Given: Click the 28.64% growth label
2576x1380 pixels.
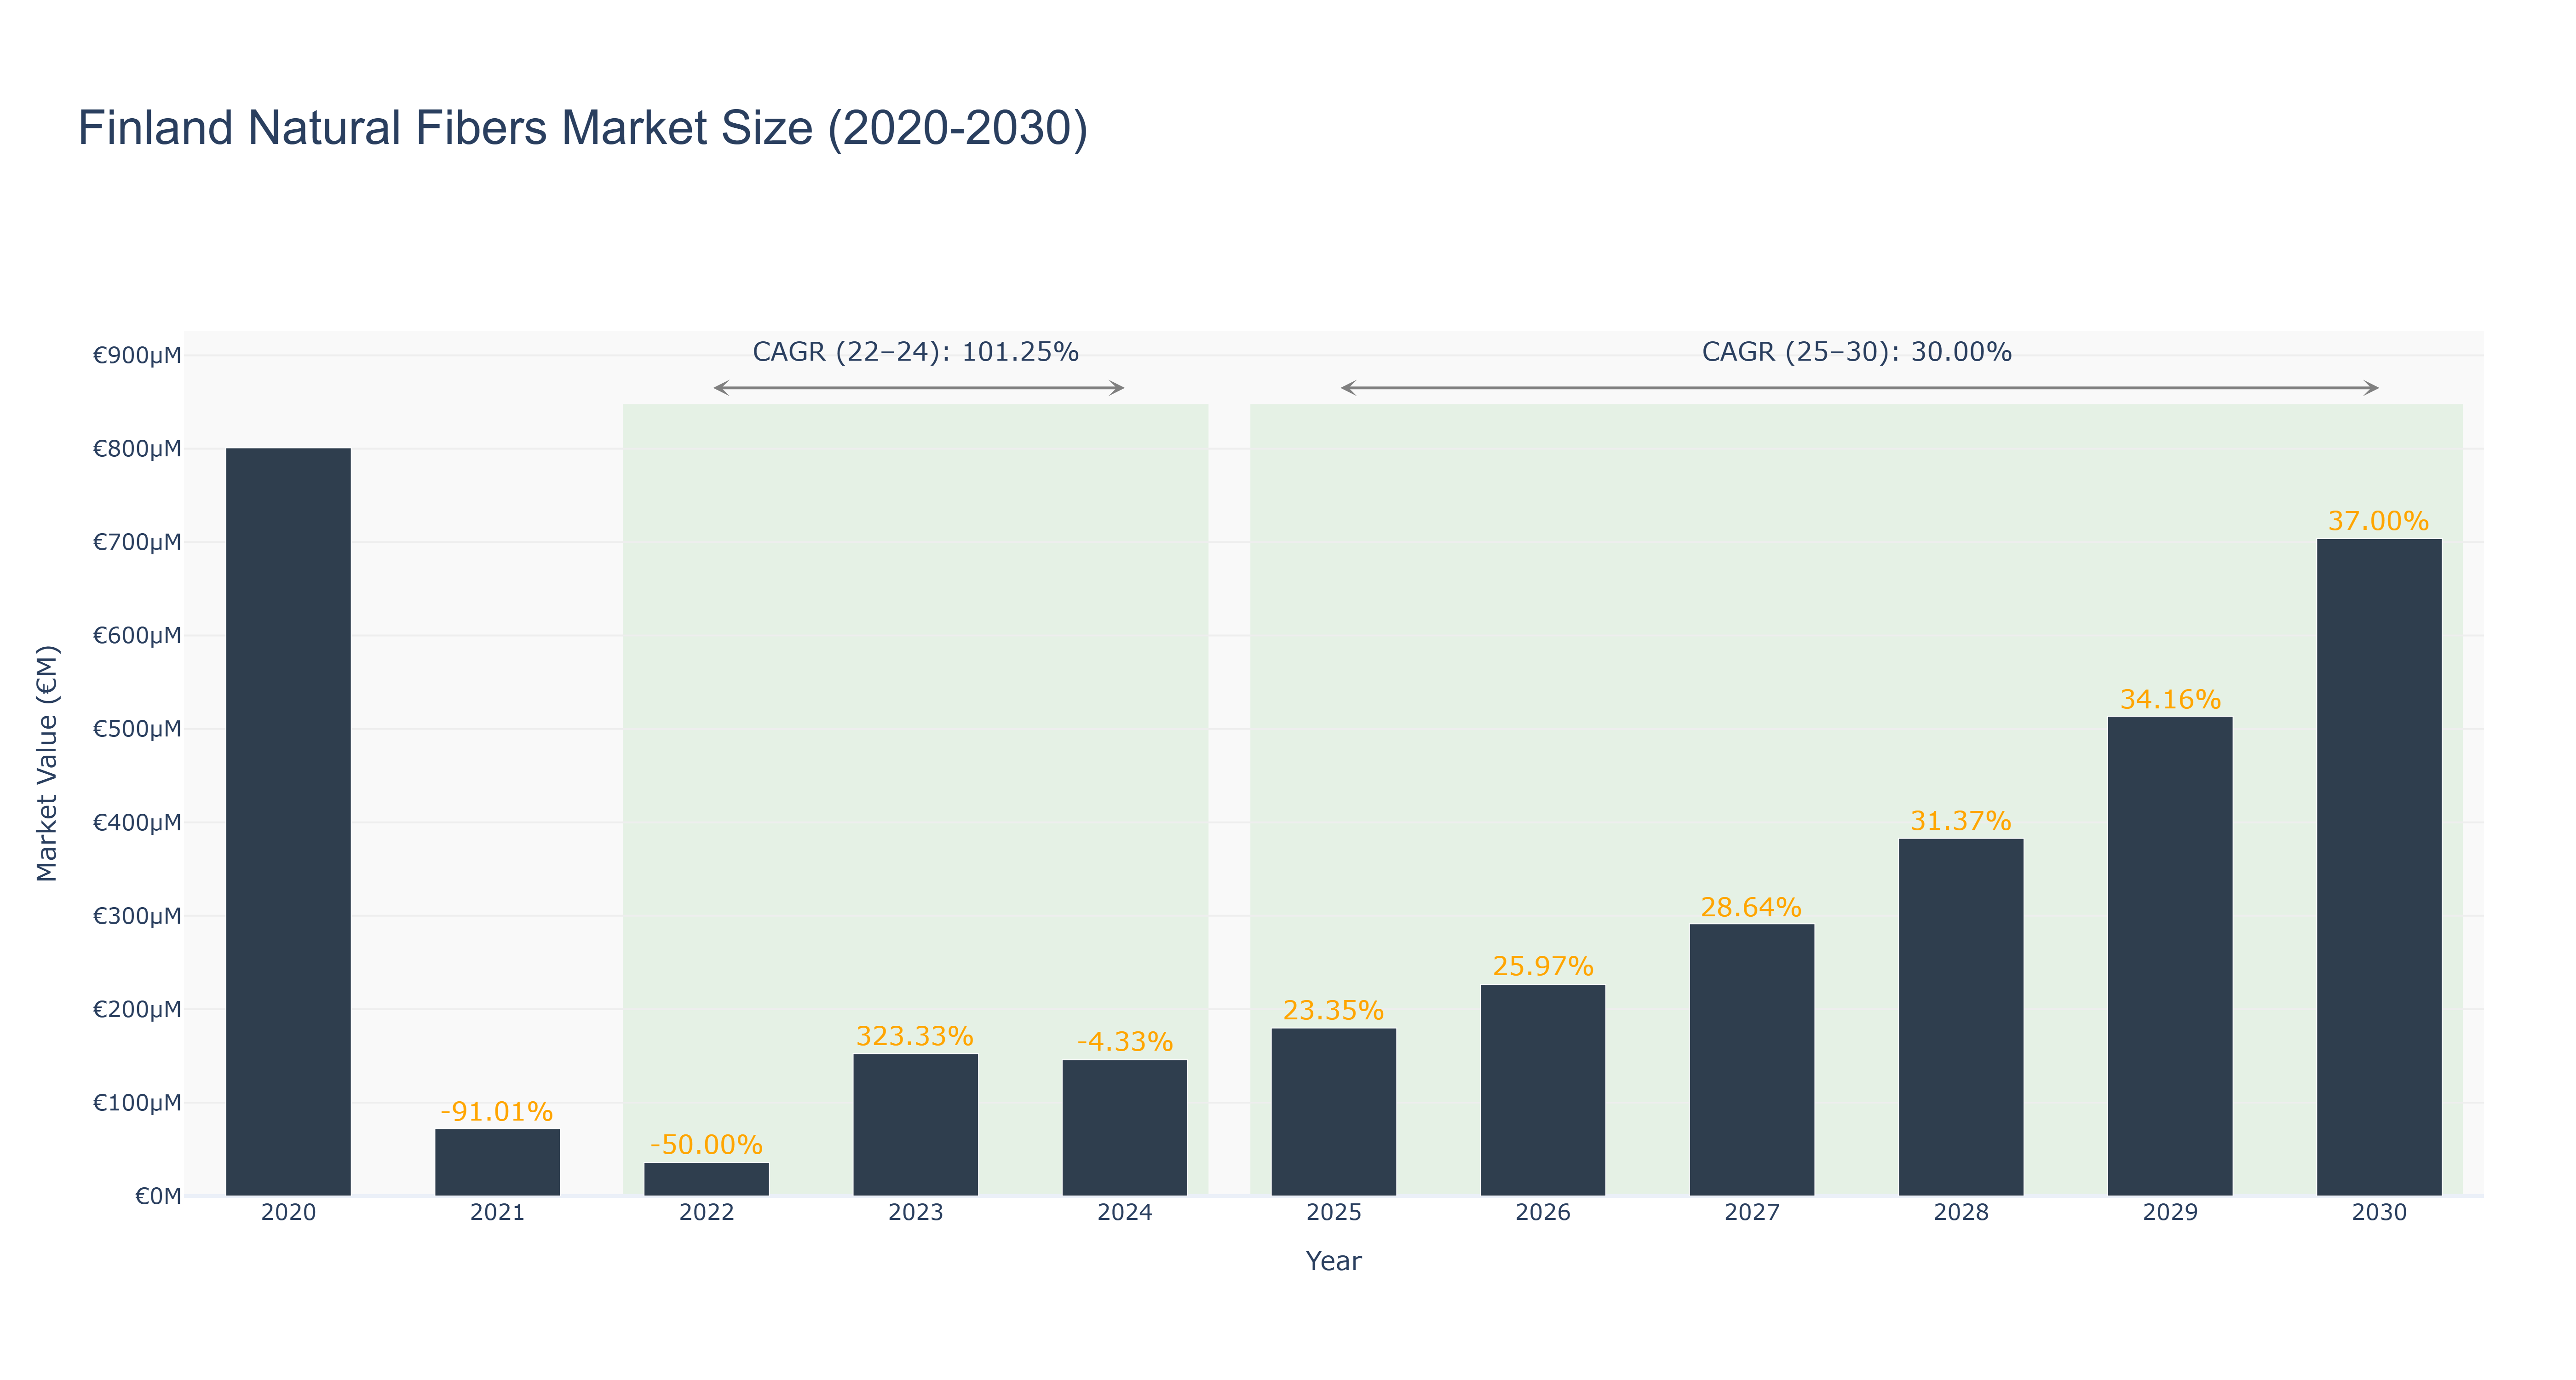Looking at the screenshot, I should pos(1751,907).
